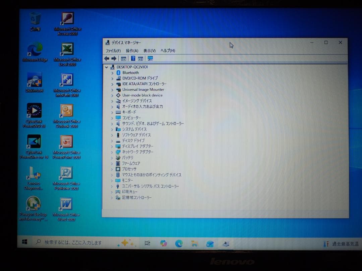The image size is (362, 271).
Task: Click the Back arrow in Device Manager toolbar
Action: click(107, 59)
